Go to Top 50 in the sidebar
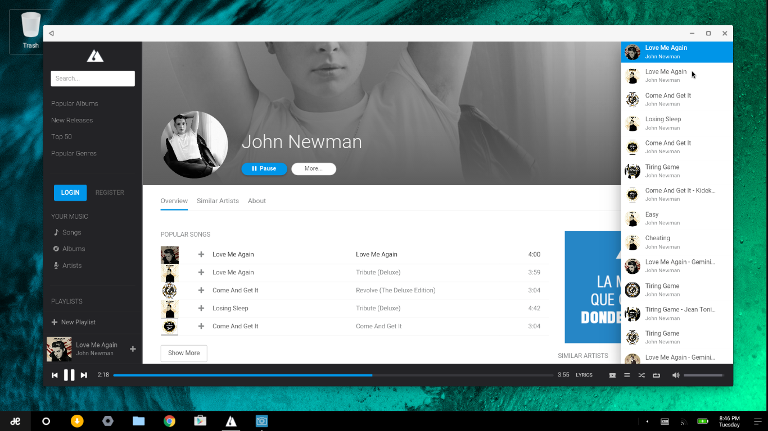This screenshot has width=768, height=431. tap(61, 136)
